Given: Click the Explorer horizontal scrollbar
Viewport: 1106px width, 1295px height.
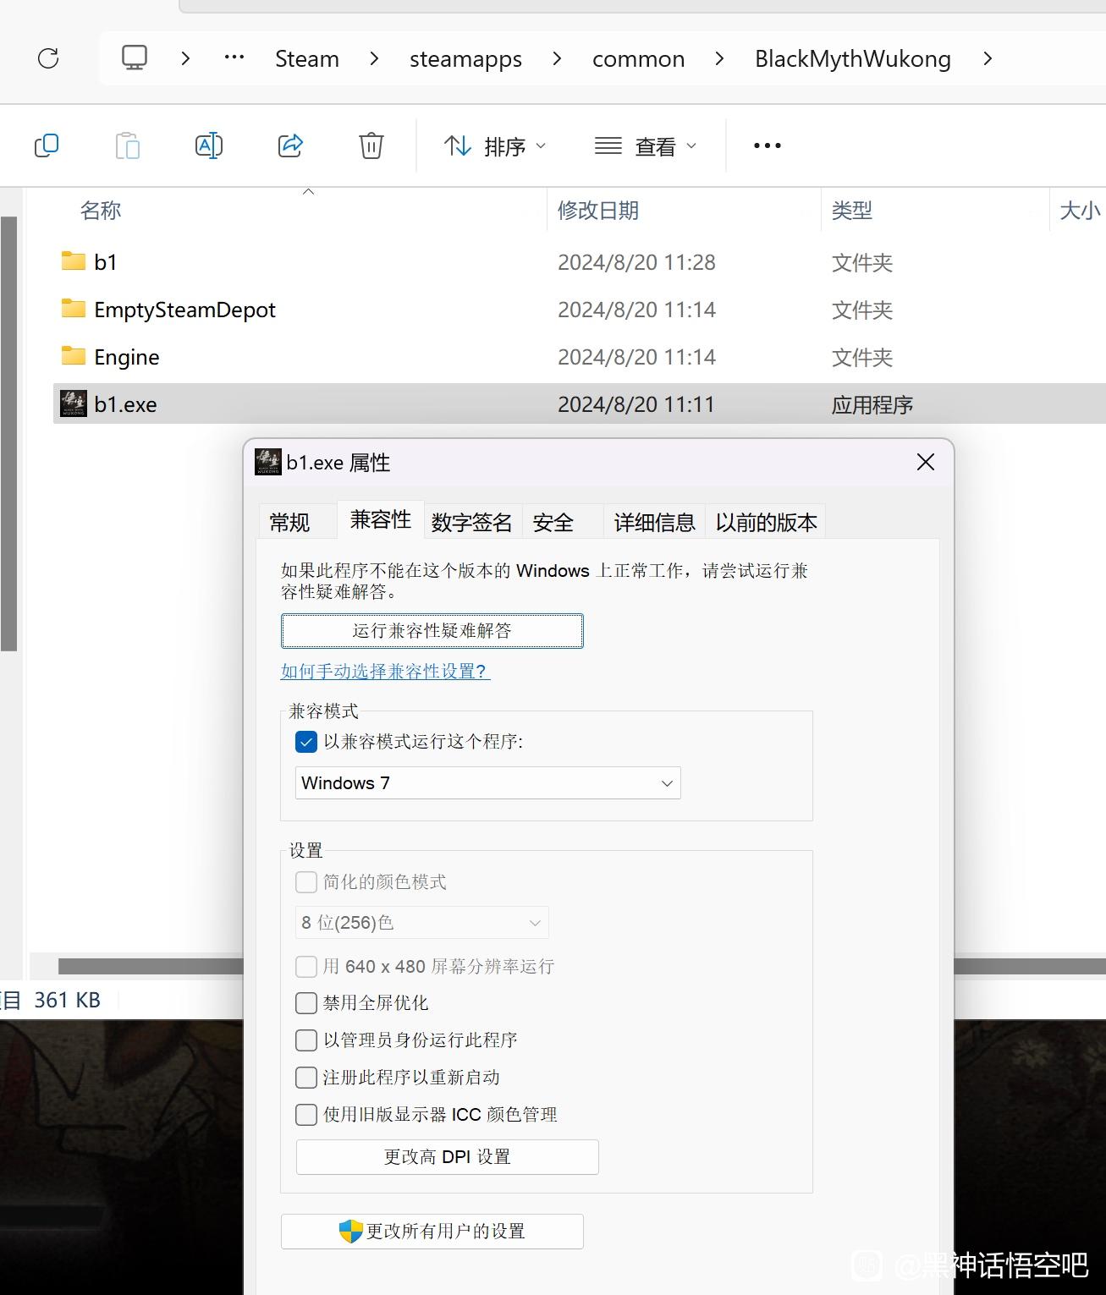Looking at the screenshot, I should [151, 966].
